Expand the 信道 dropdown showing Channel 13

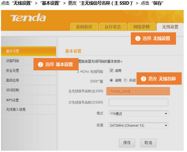(138, 125)
